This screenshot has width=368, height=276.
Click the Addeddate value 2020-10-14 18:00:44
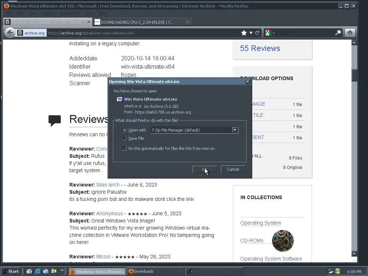pyautogui.click(x=147, y=58)
